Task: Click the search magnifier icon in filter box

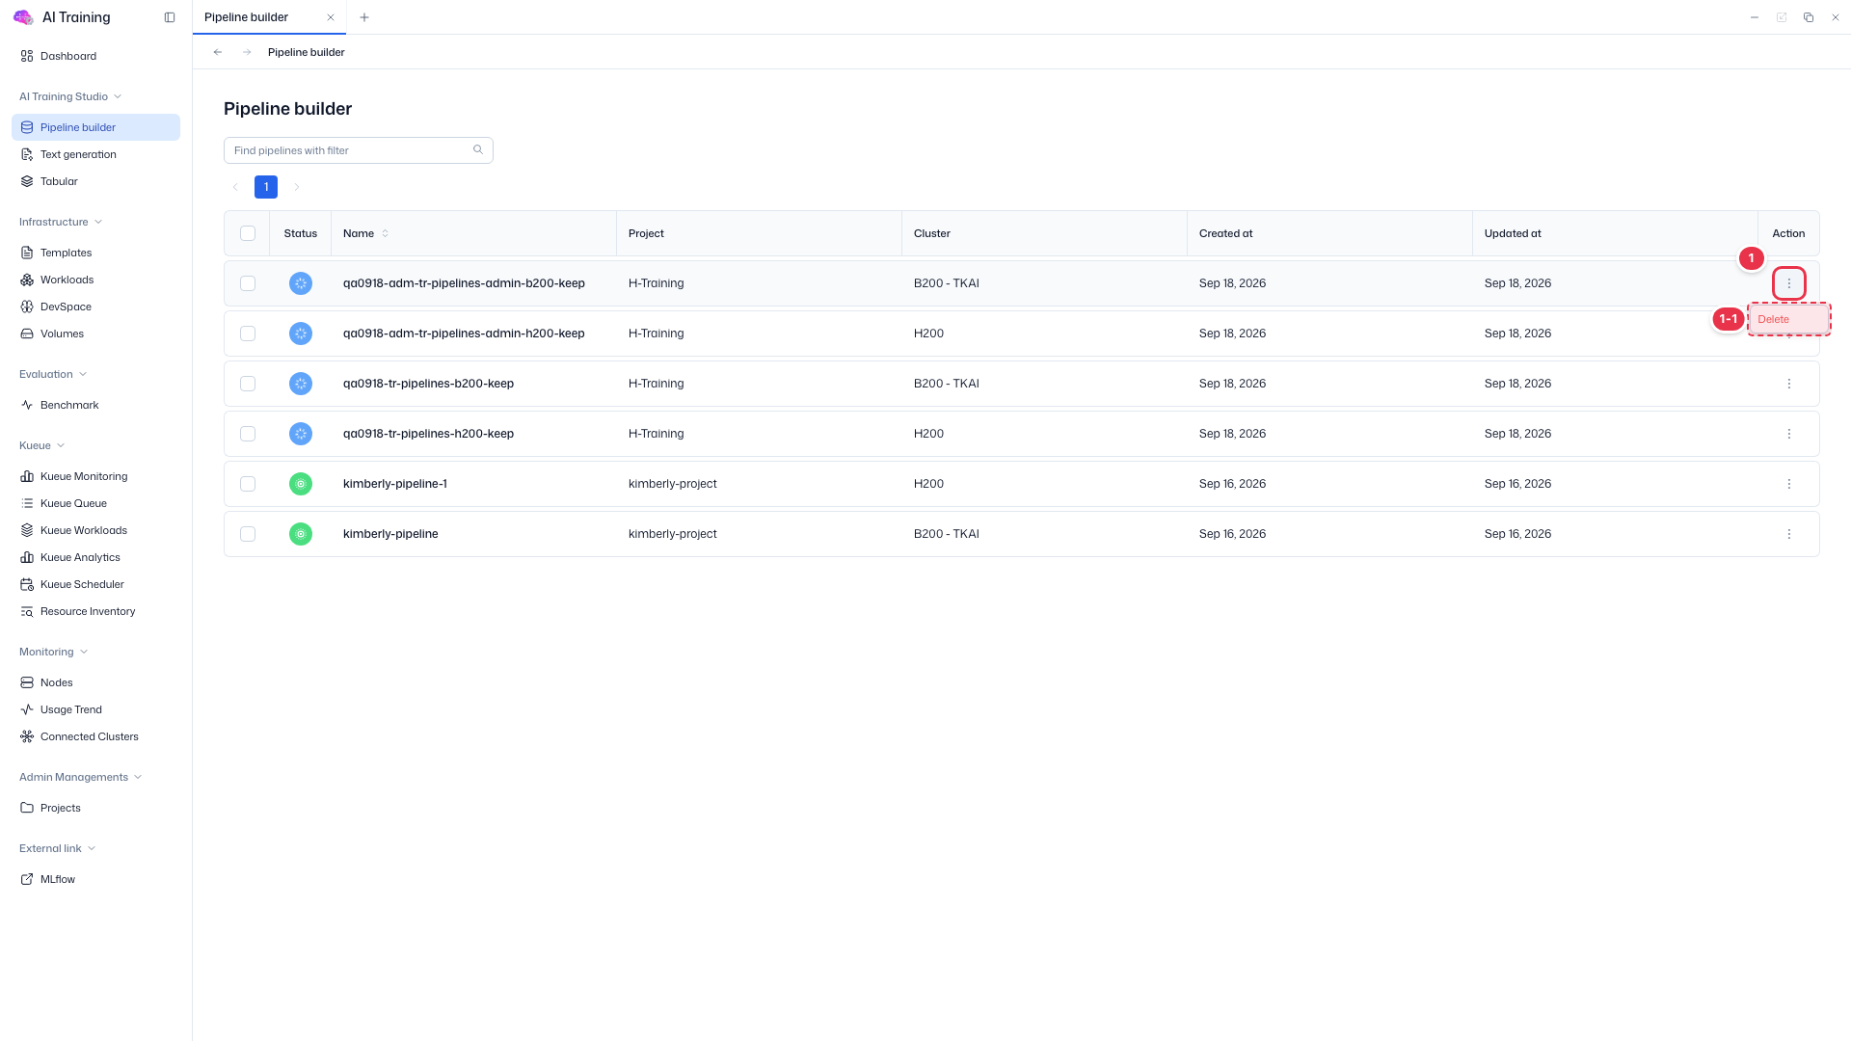Action: (x=478, y=150)
